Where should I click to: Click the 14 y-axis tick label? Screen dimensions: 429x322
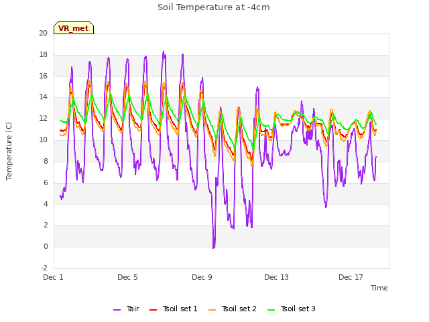pyautogui.click(x=43, y=97)
